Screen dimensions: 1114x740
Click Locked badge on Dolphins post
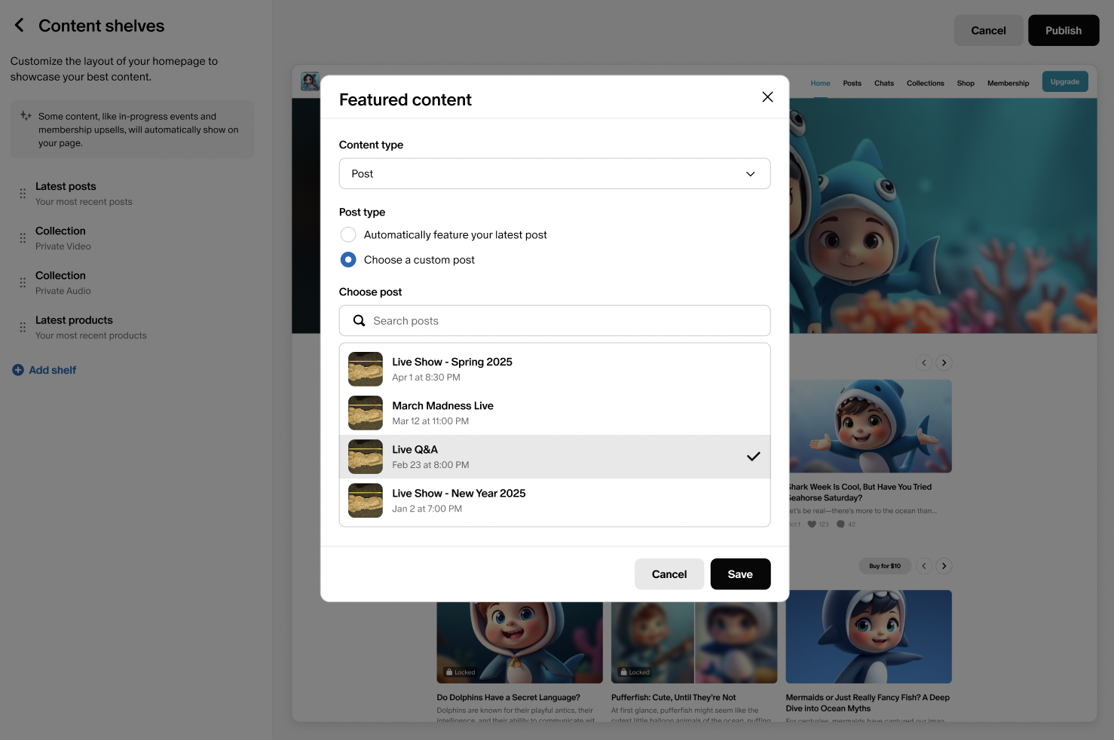click(x=461, y=672)
